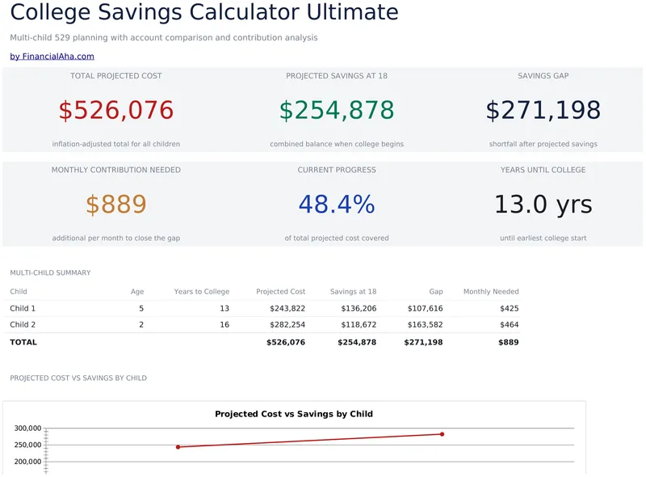Viewport: 646px width, 477px height.
Task: Click Child 2 age value 2
Action: tap(141, 325)
